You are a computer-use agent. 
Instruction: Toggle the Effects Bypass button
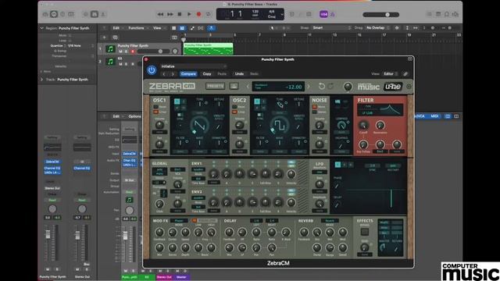pyautogui.click(x=365, y=232)
